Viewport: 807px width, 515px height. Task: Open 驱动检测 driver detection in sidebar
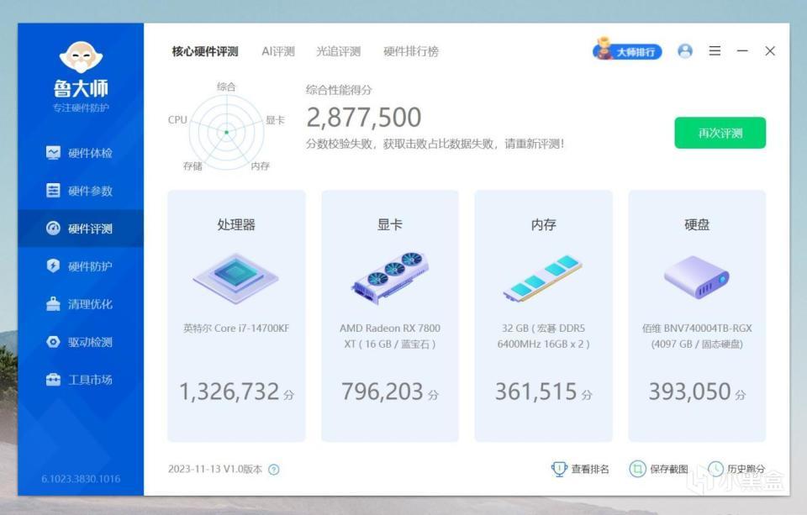tap(80, 342)
